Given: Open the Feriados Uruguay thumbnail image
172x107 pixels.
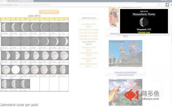Looking at the screenshot, I should point(126,54).
